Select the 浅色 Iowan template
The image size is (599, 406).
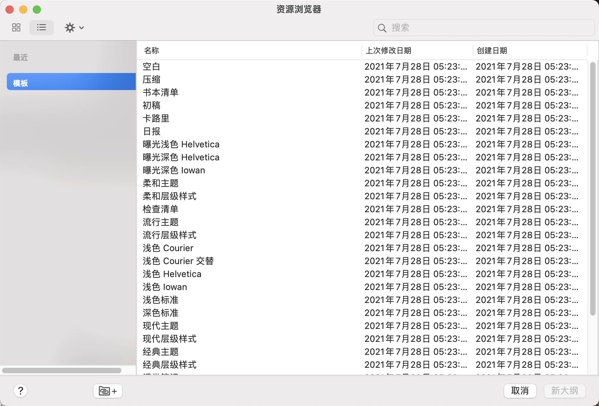362,287
